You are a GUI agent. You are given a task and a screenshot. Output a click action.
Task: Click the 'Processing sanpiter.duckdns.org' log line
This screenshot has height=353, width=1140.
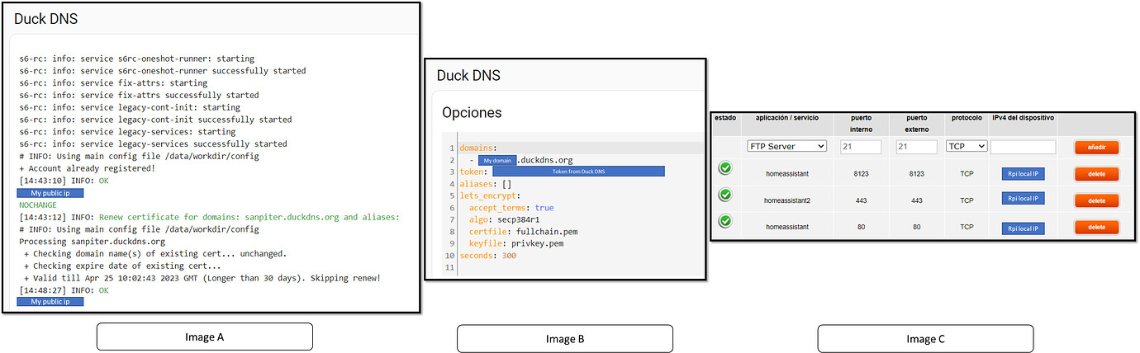point(92,242)
